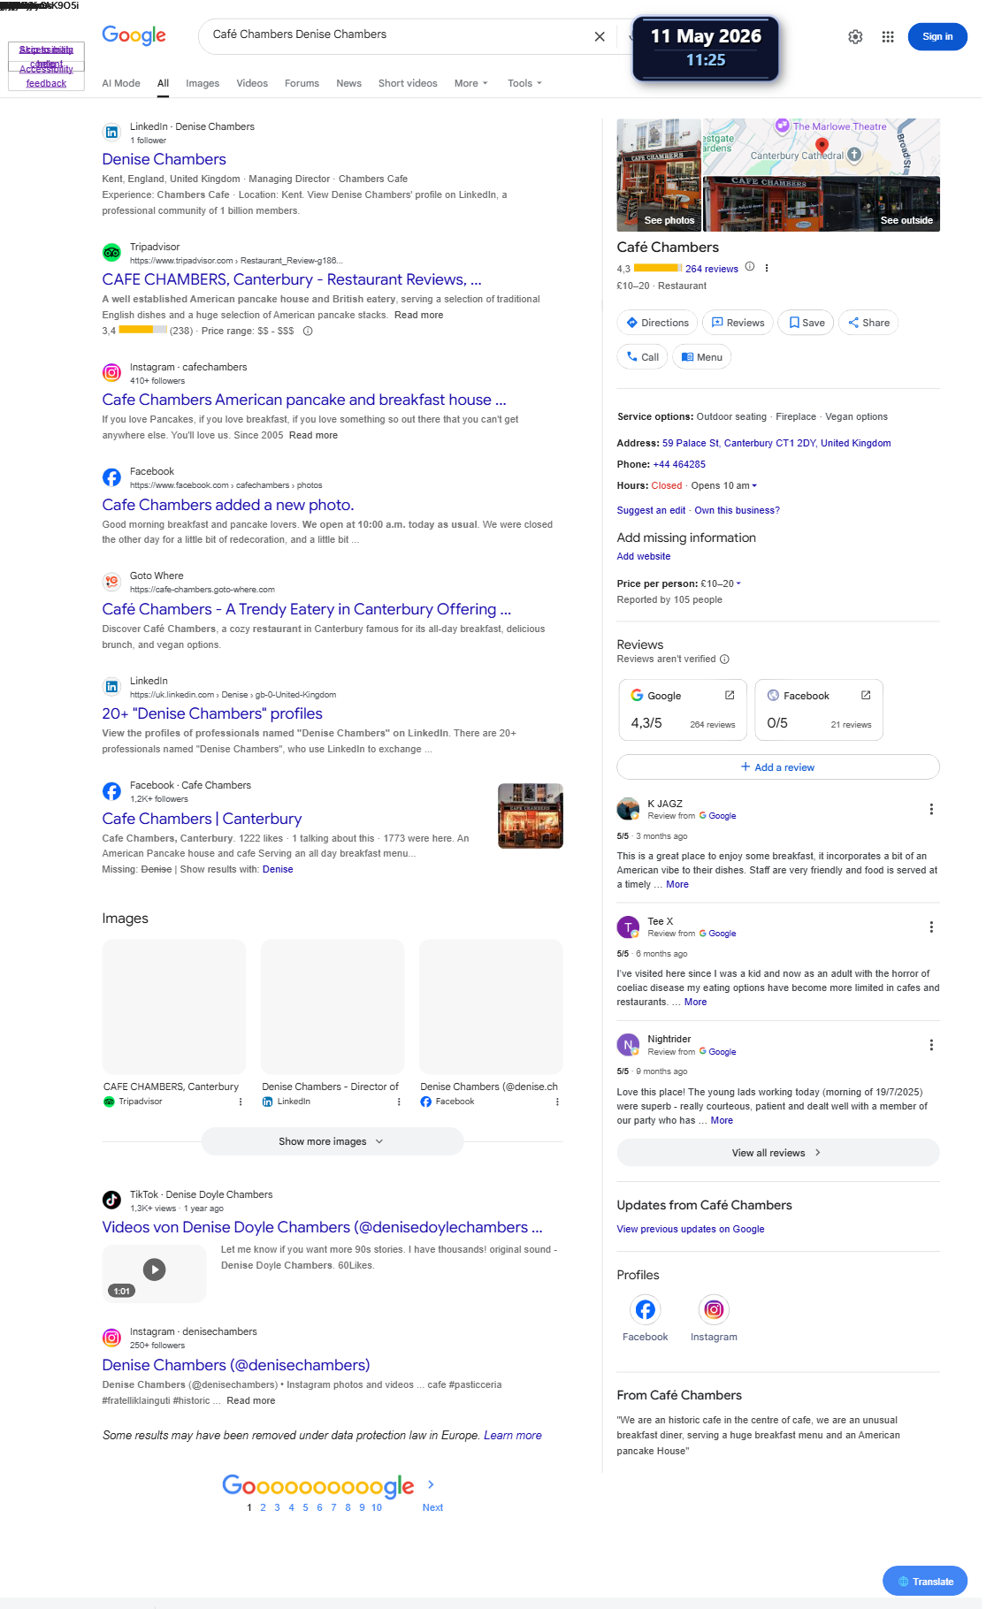Click the Share button

pos(868,323)
